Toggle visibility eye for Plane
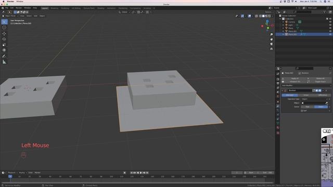This screenshot has width=333, height=187. pyautogui.click(x=330, y=28)
